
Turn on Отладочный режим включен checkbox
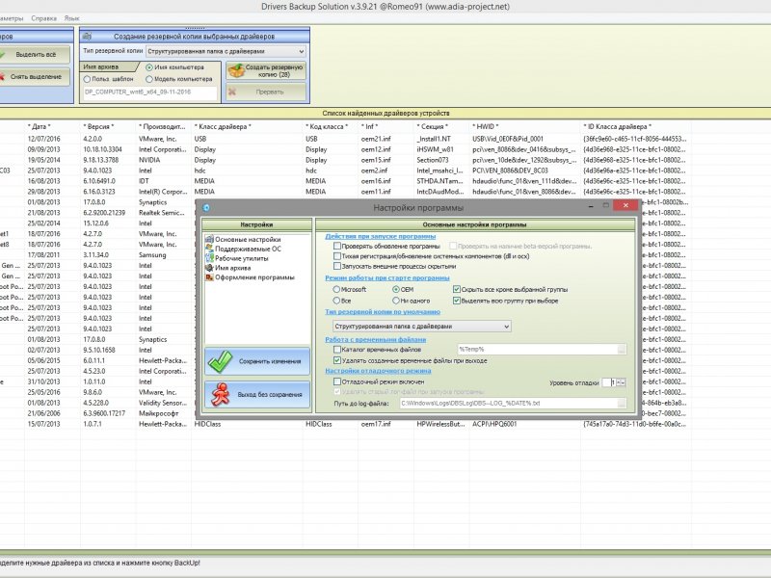click(x=336, y=381)
